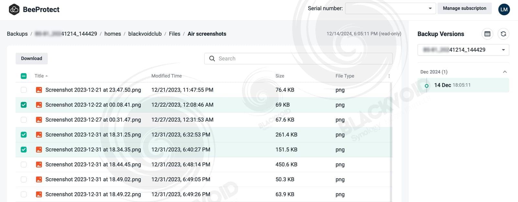Uncheck Screenshot 2023-12-22 at 00.08.41.png

coord(24,105)
